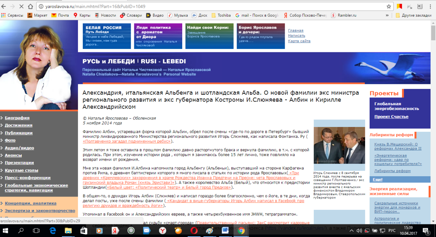Open the Найди свои Корни banner

click(209, 36)
